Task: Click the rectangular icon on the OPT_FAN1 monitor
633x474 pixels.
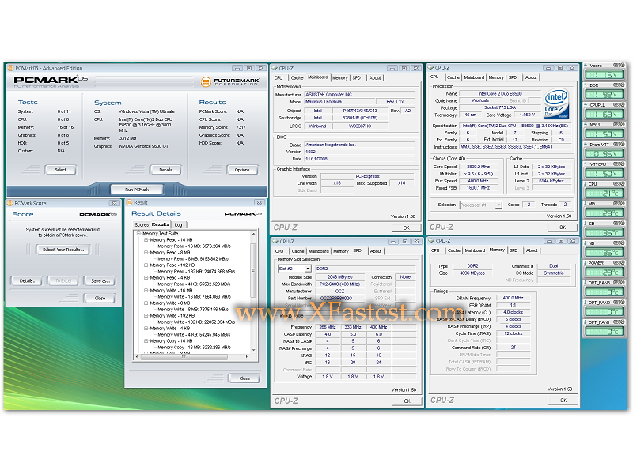Action: (x=616, y=322)
